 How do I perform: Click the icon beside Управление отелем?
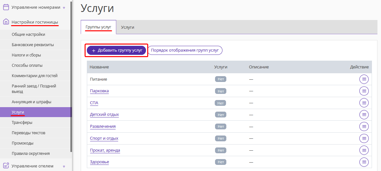(6, 166)
